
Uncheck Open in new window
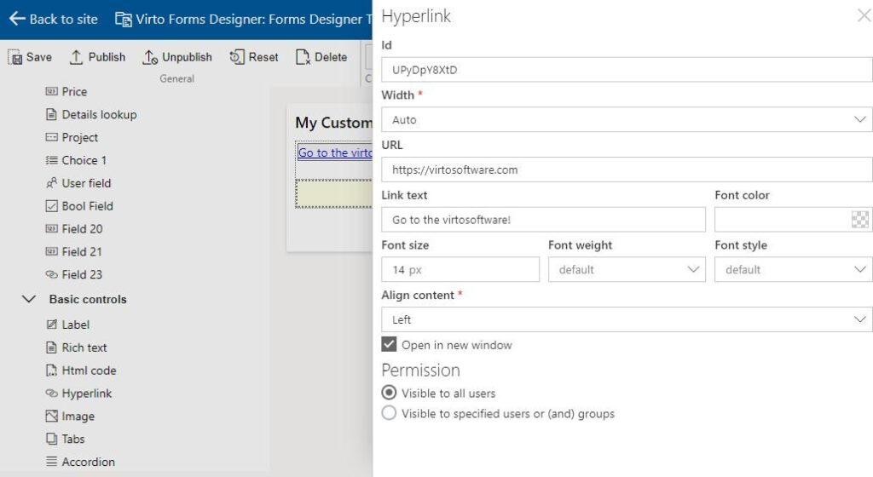[x=389, y=345]
